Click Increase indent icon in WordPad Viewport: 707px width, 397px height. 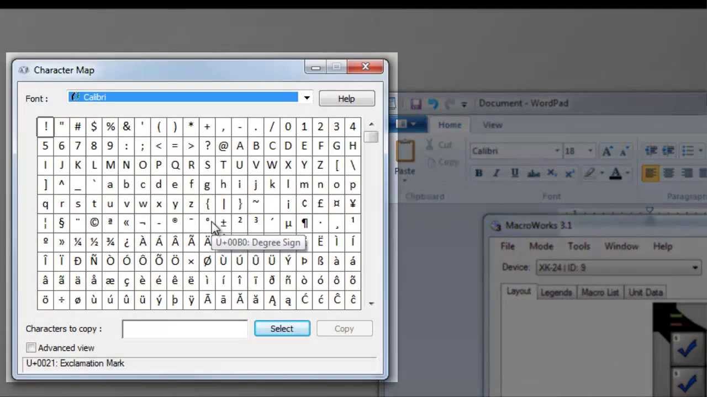pos(668,151)
